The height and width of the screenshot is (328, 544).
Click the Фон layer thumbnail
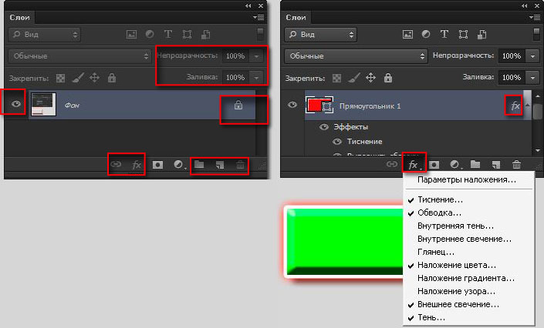click(x=44, y=105)
